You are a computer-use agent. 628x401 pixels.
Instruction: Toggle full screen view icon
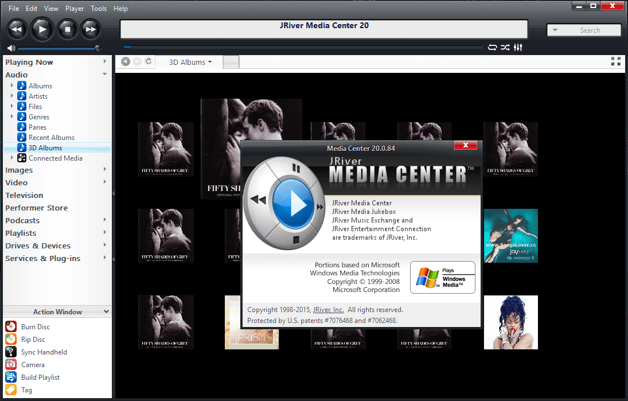[616, 61]
